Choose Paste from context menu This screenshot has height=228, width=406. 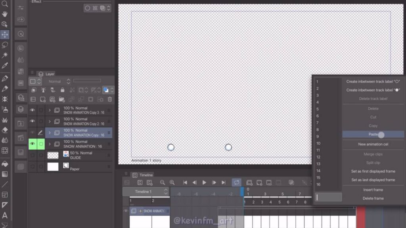tap(373, 134)
